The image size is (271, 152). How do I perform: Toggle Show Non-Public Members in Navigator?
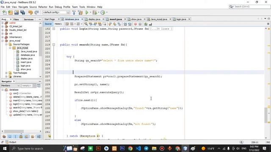click(21, 137)
